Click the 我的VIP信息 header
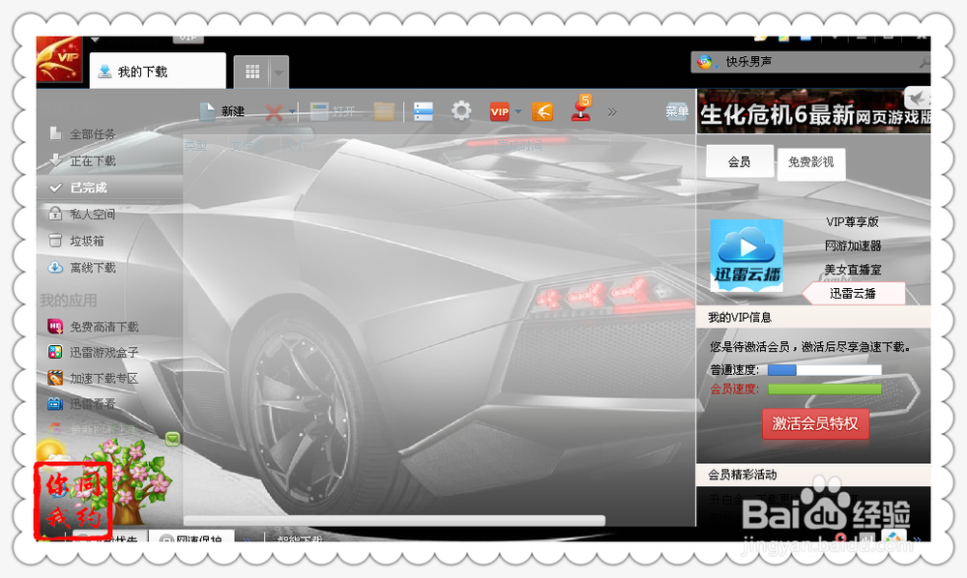Viewport: 967px width, 578px height. point(813,317)
